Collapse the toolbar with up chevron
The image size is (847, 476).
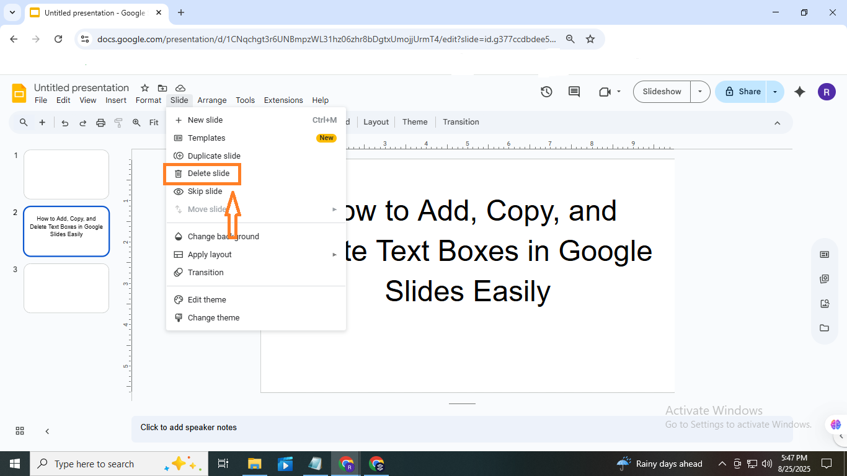pyautogui.click(x=777, y=123)
